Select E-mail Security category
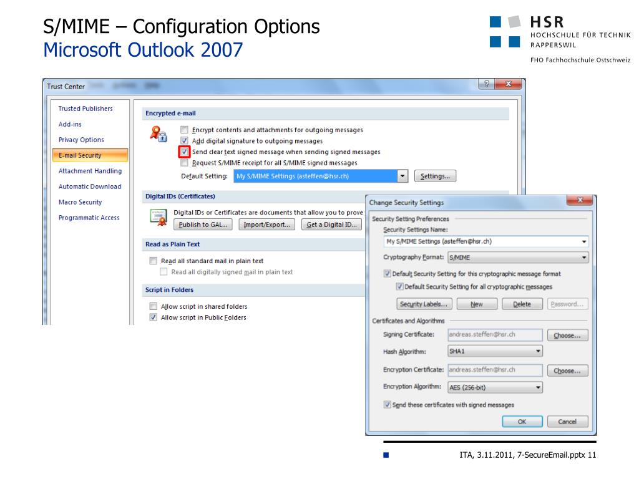Screen dimensions: 639x479 click(x=90, y=155)
